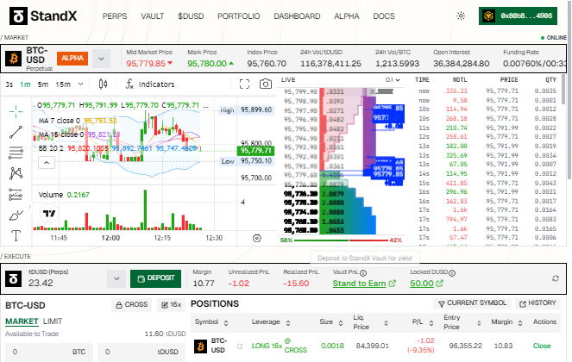The width and height of the screenshot is (572, 362).
Task: Select the crosshair cursor tool
Action: pyautogui.click(x=16, y=111)
